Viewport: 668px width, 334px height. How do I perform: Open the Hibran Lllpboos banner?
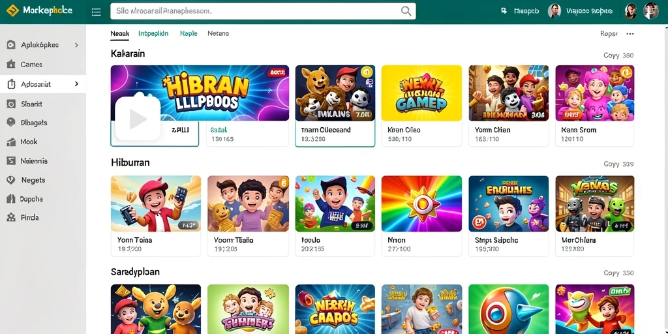tap(200, 93)
